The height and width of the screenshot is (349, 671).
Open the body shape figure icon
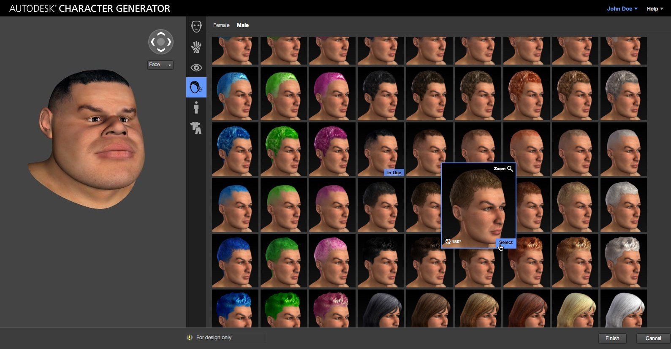click(196, 108)
